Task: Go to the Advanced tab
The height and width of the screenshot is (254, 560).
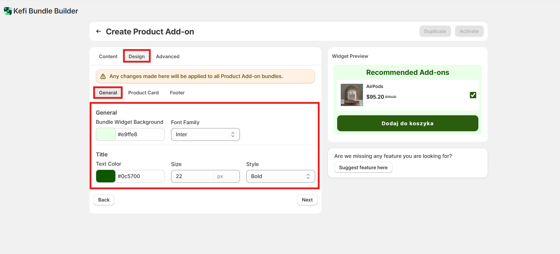Action: 168,56
